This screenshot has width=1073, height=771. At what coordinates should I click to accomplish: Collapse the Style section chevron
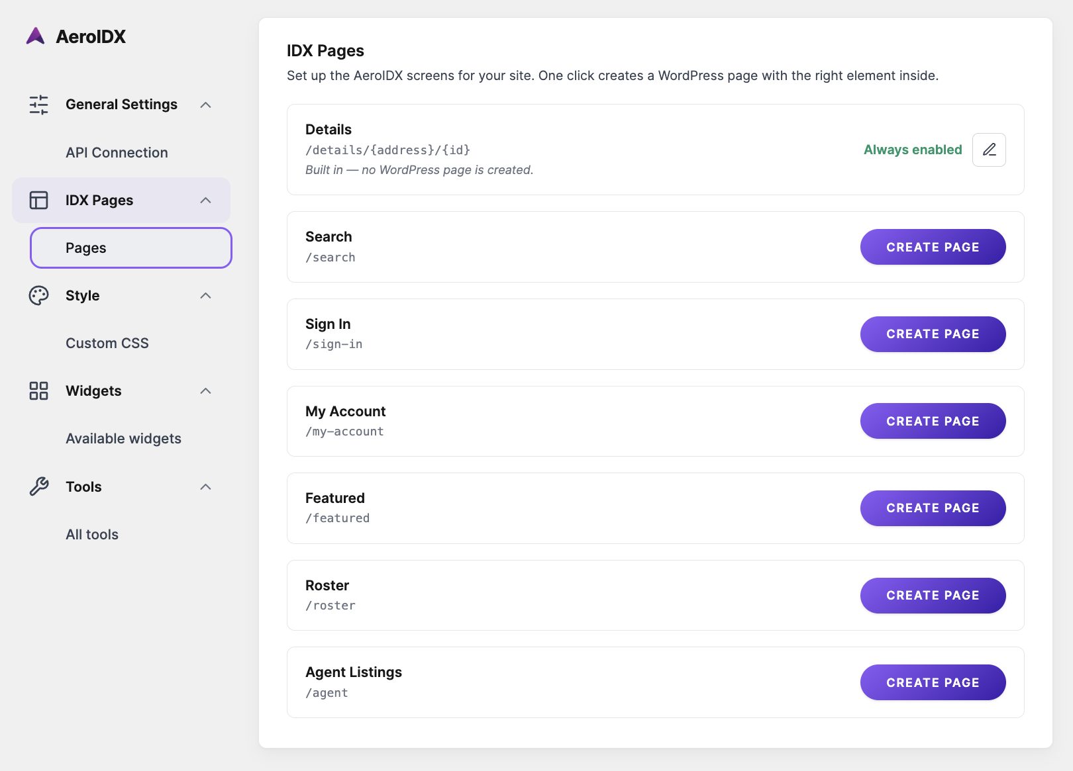coord(206,295)
